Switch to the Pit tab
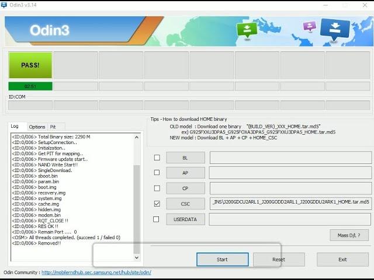 [53, 127]
